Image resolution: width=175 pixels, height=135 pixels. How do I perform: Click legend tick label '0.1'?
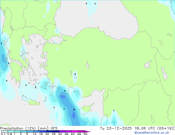coord(3,134)
